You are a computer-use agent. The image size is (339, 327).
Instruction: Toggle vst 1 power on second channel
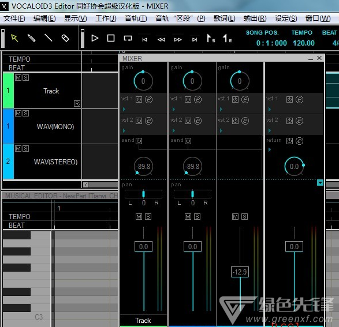tap(188, 100)
